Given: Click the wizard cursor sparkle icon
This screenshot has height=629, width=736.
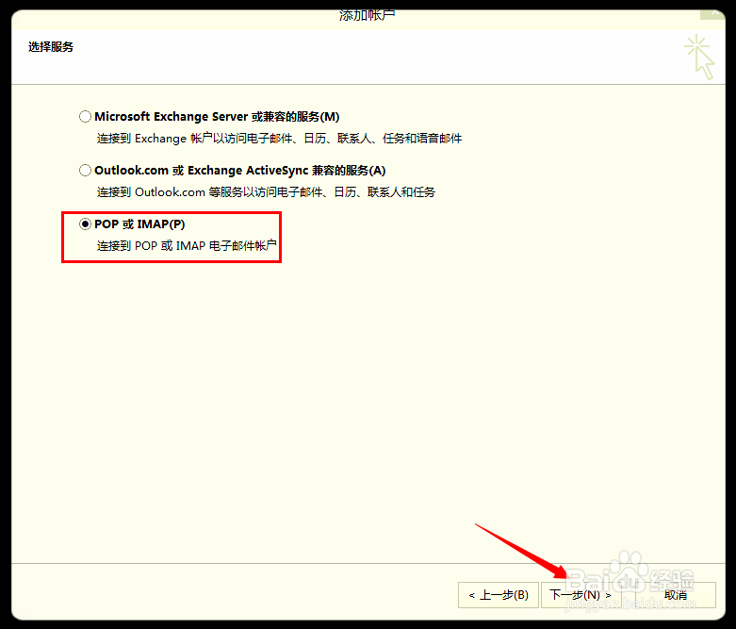Looking at the screenshot, I should (699, 57).
